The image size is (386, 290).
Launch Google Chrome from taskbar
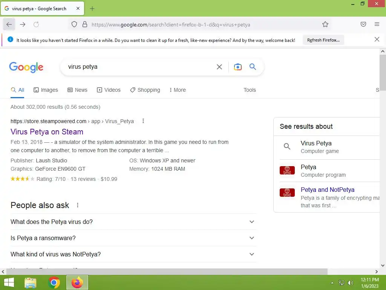click(54, 282)
